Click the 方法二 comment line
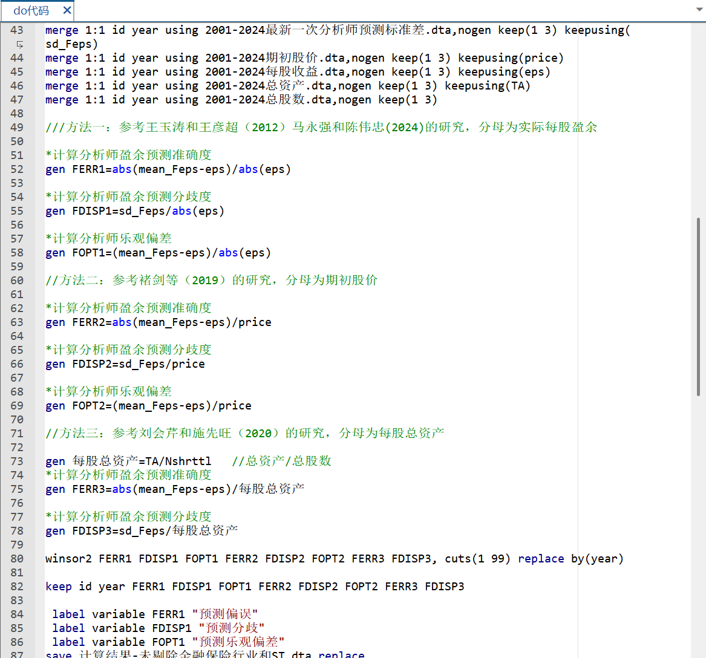This screenshot has width=706, height=658. [x=212, y=281]
